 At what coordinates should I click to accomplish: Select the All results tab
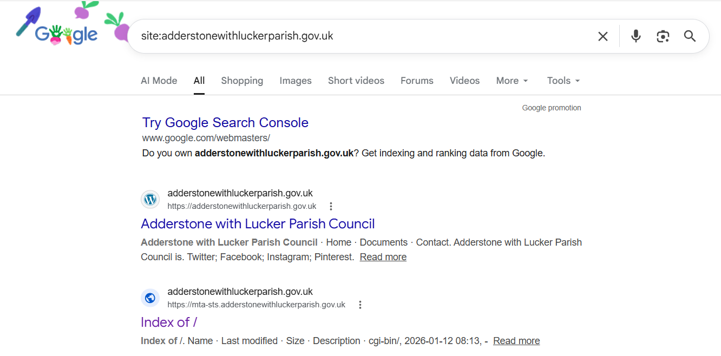[199, 81]
